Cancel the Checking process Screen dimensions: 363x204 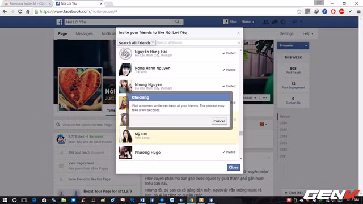[219, 121]
